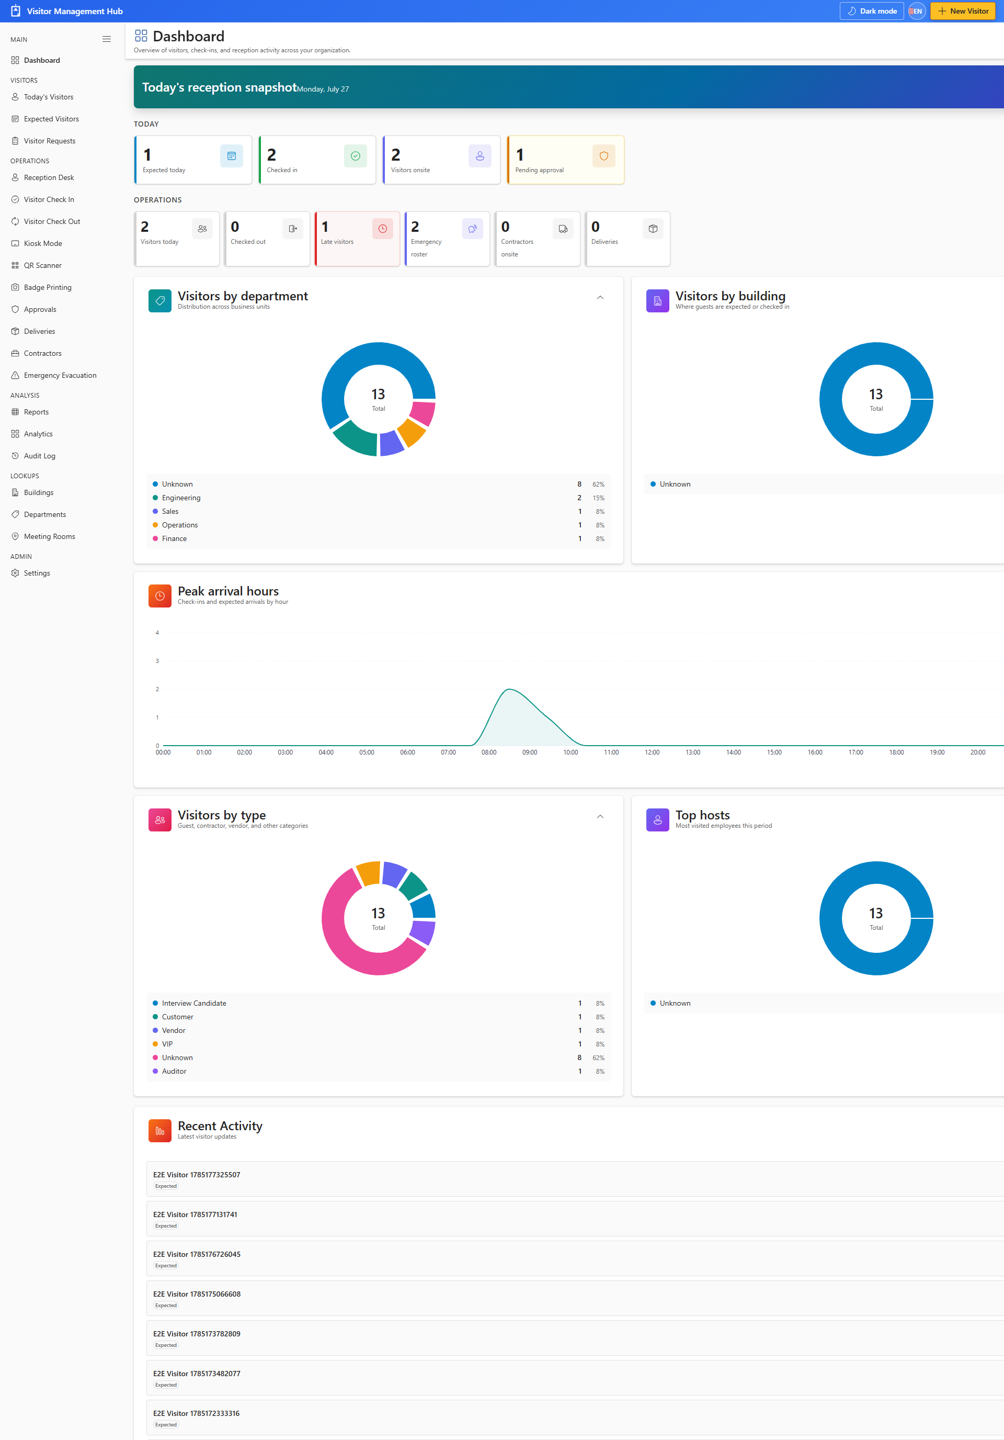Collapse the Visitors by department panel

click(600, 297)
